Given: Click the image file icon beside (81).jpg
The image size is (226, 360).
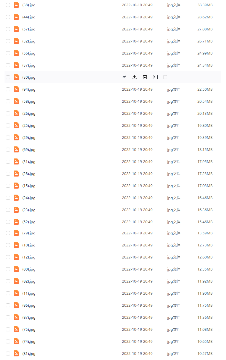Looking at the screenshot, I should pos(16,353).
